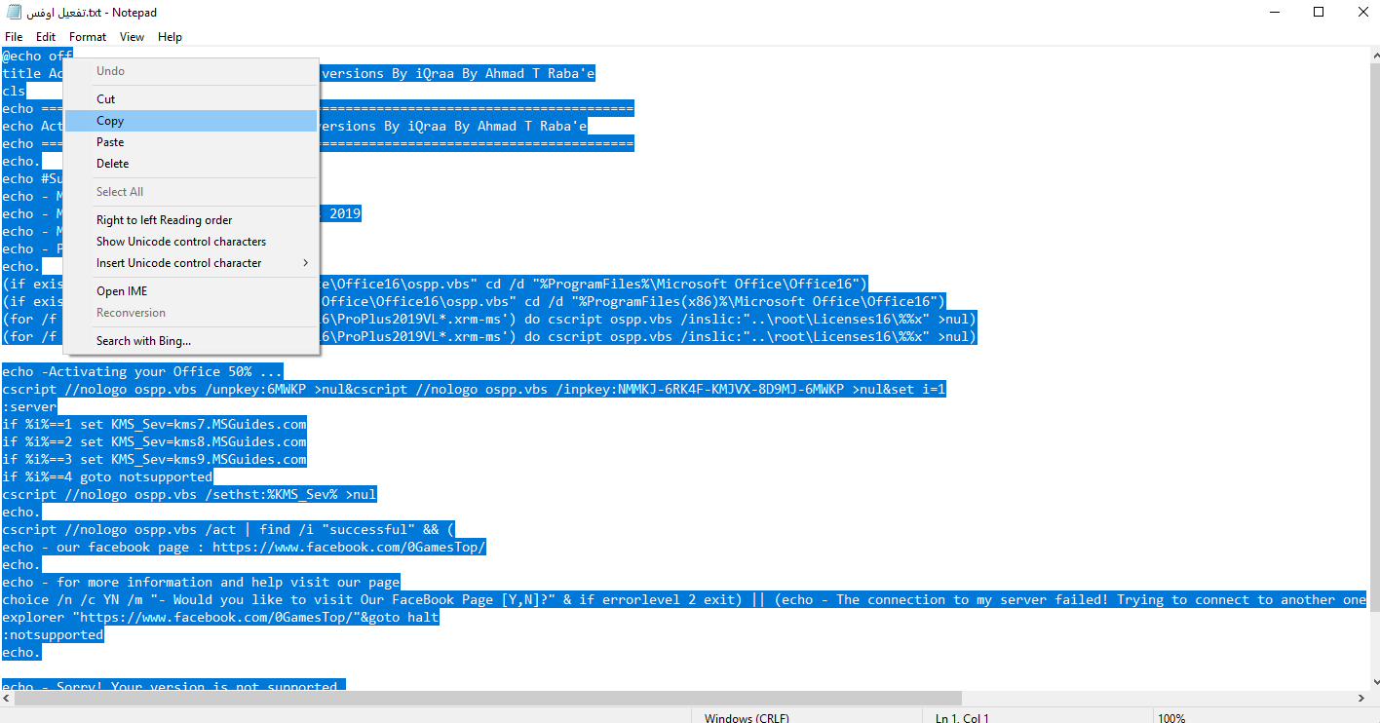Click line 'echo - Sorry! Your version is not supported'
Image resolution: width=1380 pixels, height=723 pixels.
[x=173, y=687]
